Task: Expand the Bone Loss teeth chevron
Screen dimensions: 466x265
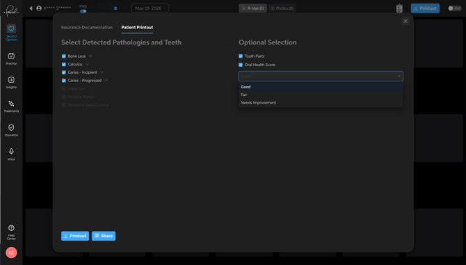Action: tap(90, 56)
